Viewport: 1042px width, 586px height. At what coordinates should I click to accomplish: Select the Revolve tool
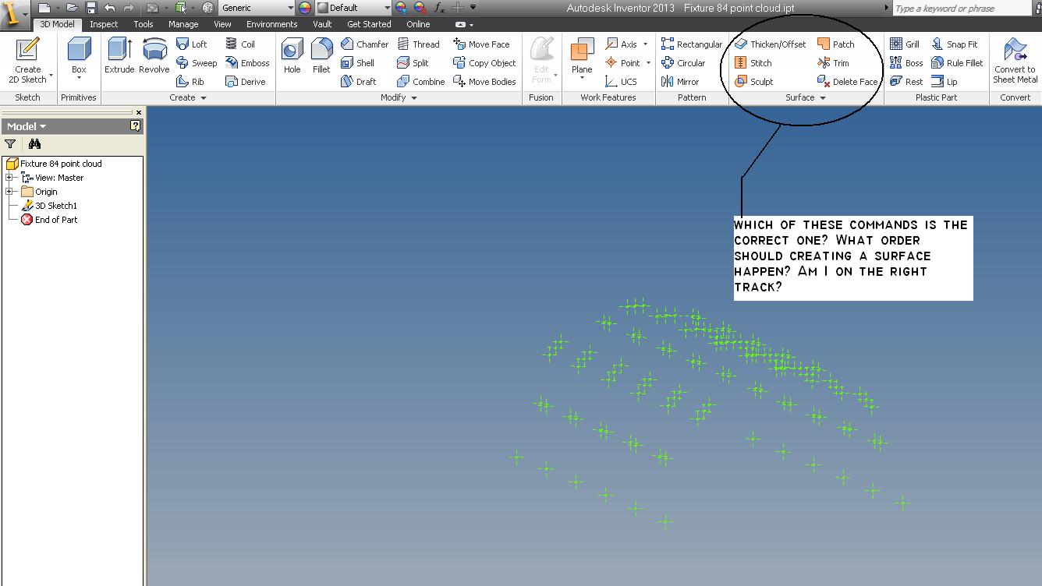pyautogui.click(x=154, y=56)
